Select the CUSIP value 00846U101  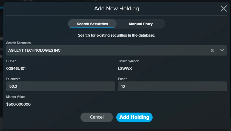(16, 68)
